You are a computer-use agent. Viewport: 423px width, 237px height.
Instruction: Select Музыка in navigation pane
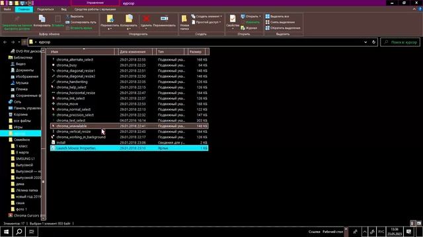pos(20,83)
